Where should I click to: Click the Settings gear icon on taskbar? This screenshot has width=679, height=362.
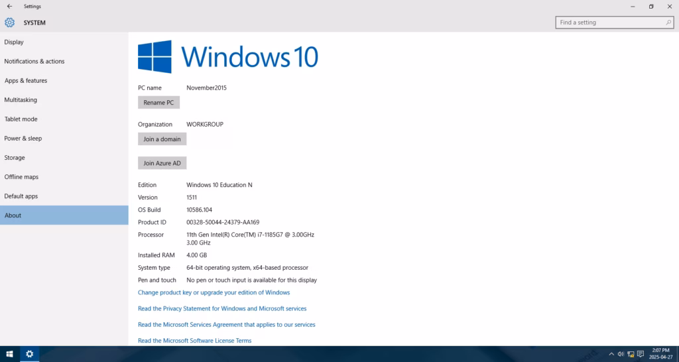pyautogui.click(x=29, y=354)
